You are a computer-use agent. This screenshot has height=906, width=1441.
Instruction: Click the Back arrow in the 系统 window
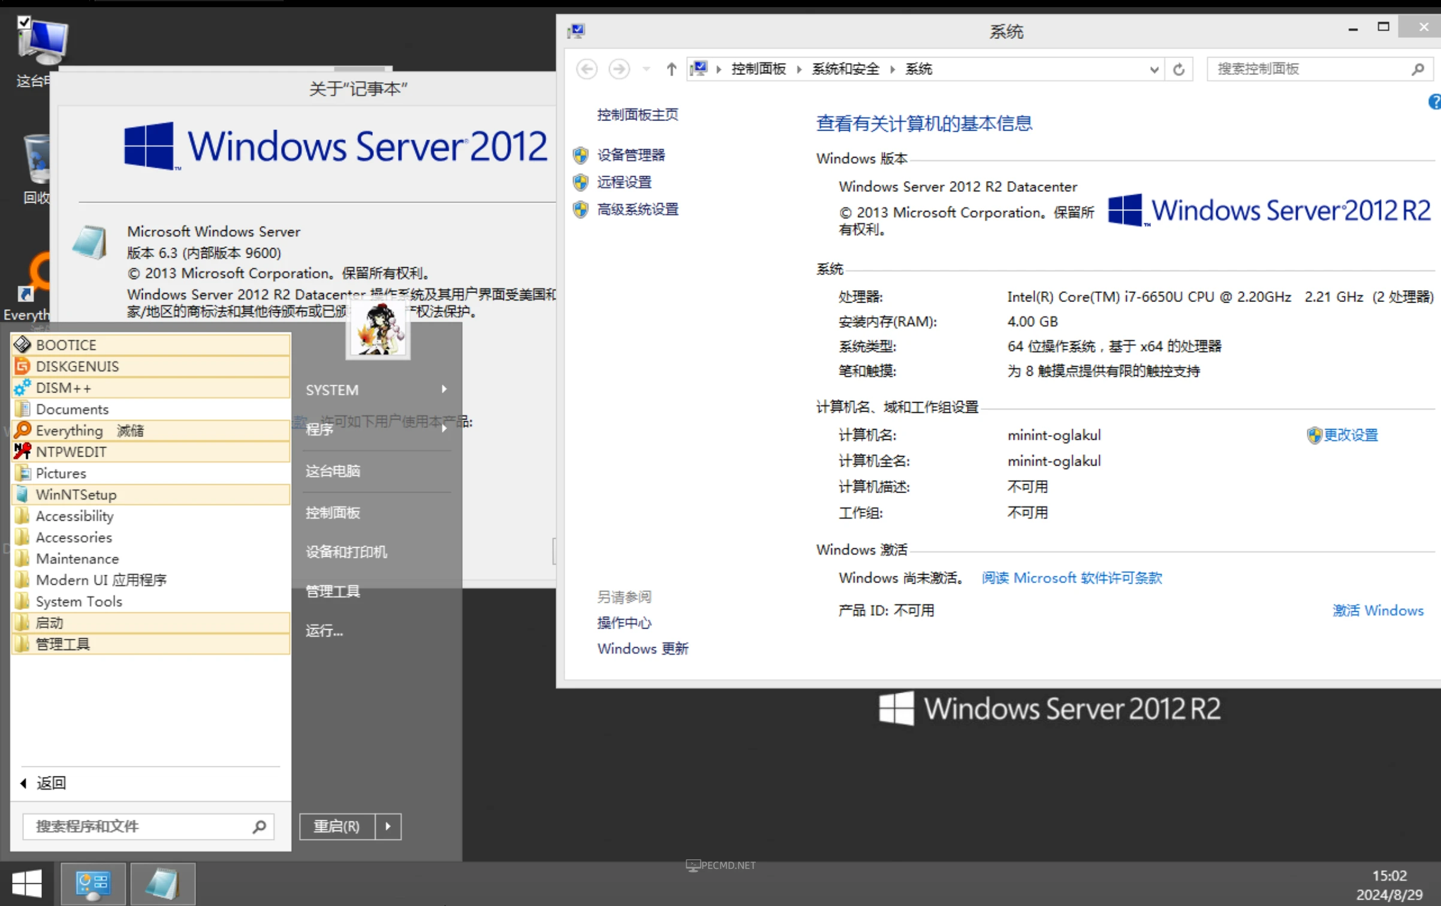tap(587, 69)
